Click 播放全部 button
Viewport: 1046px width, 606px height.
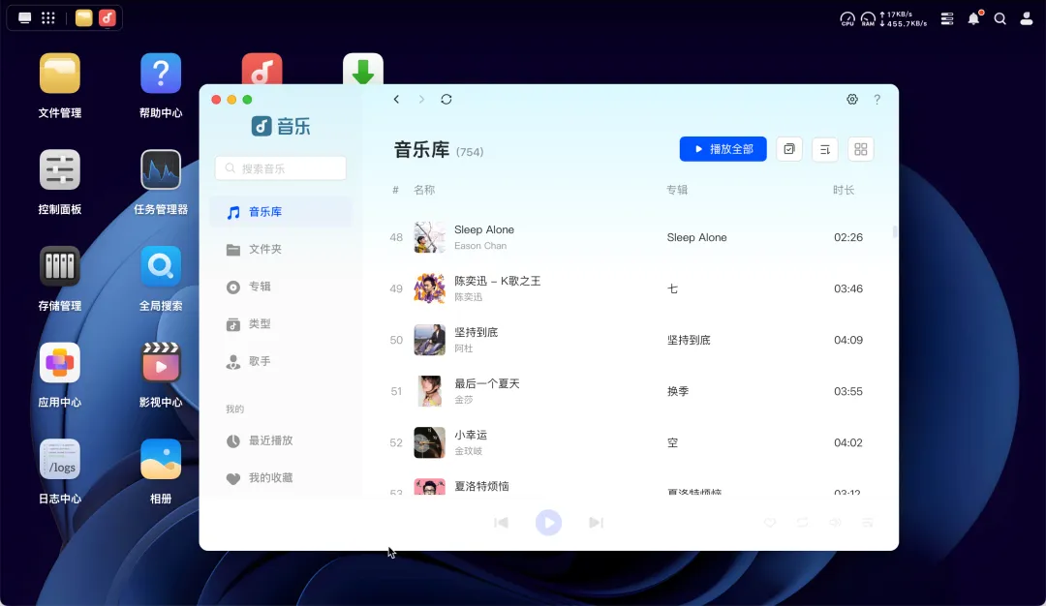pos(723,149)
